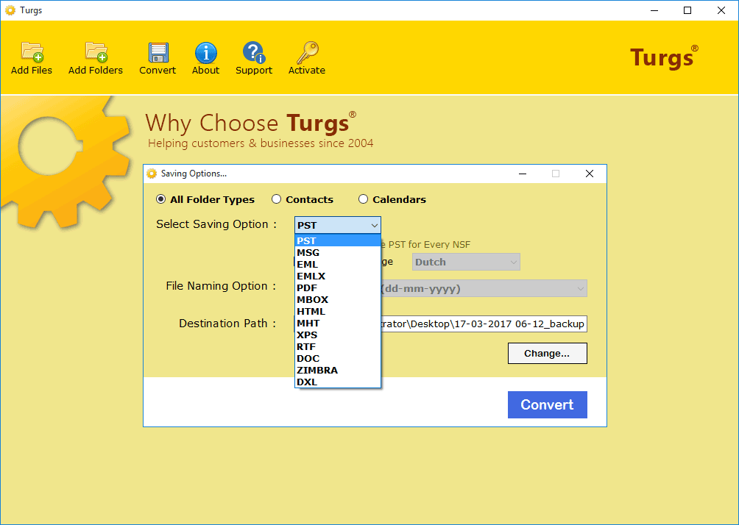Open the Support help icon
This screenshot has height=525, width=739.
coord(254,52)
